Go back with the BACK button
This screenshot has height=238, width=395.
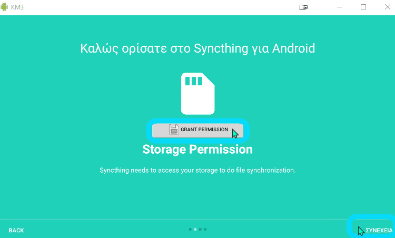click(16, 230)
